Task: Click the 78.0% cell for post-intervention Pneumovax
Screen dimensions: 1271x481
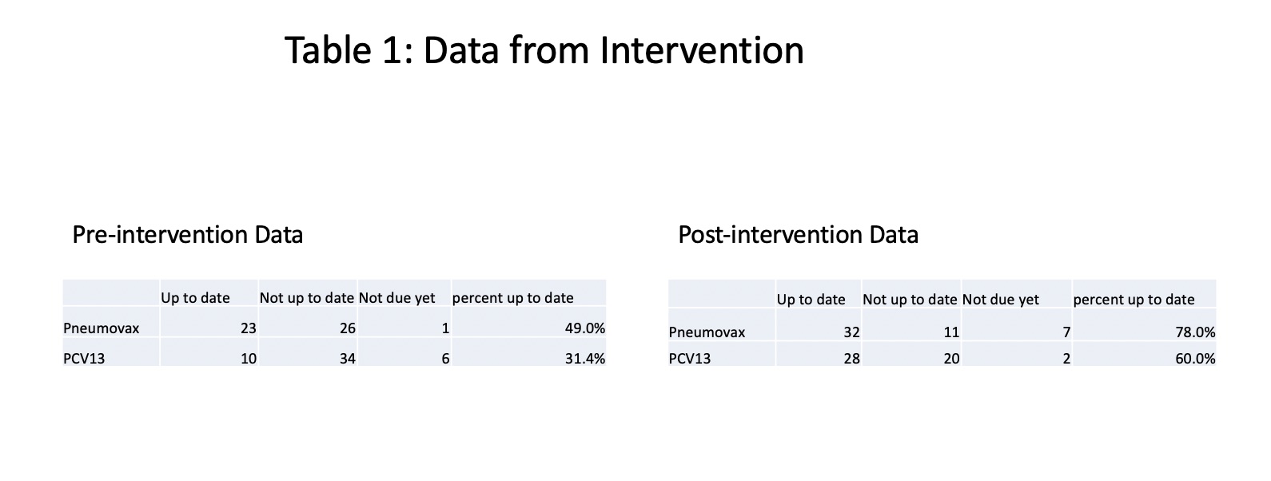Action: coord(1195,332)
